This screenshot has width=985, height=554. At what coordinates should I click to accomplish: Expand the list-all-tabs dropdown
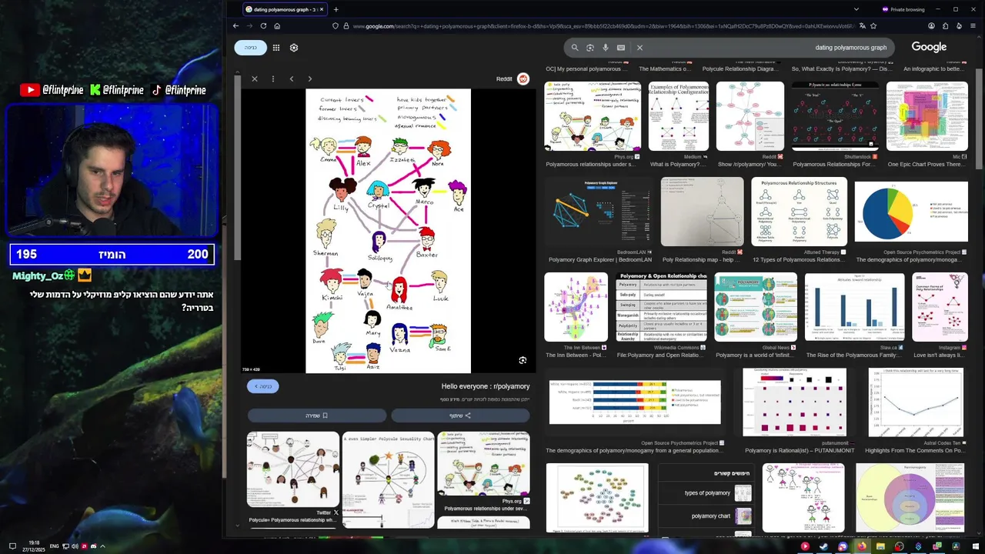pyautogui.click(x=856, y=9)
